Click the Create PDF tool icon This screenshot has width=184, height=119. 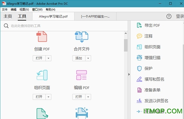[x=42, y=37]
